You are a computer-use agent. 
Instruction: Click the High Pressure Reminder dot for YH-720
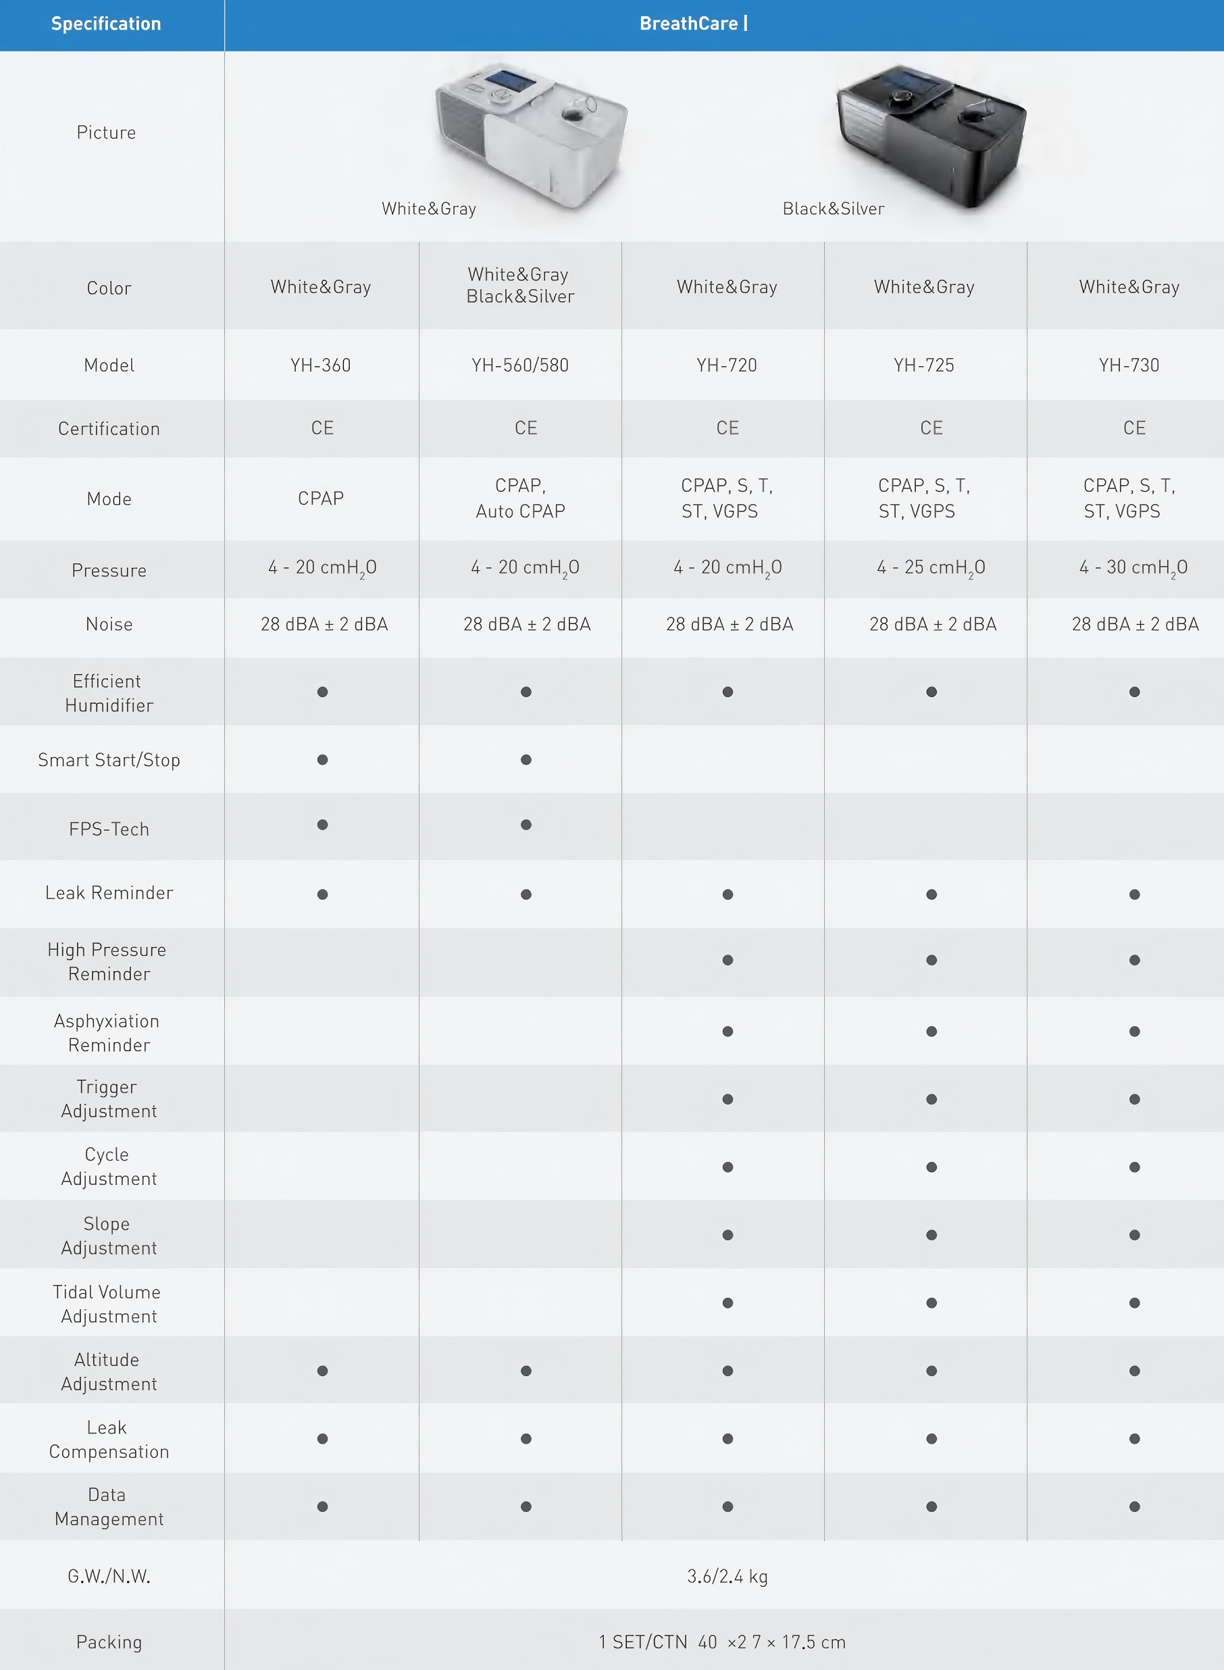click(x=728, y=960)
